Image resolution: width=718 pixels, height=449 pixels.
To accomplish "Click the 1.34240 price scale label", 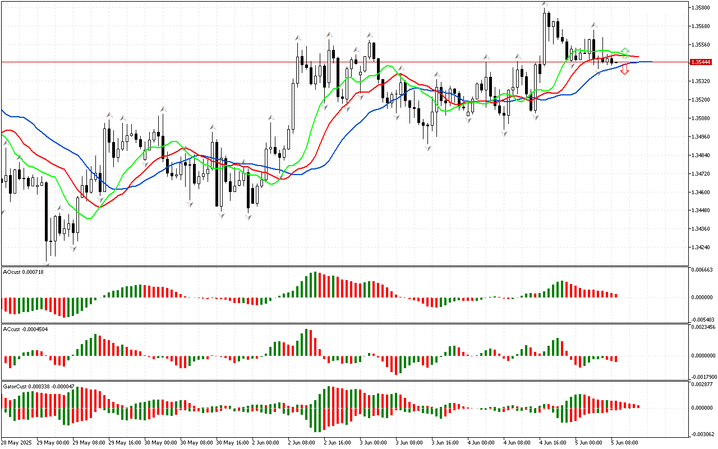I will 701,248.
